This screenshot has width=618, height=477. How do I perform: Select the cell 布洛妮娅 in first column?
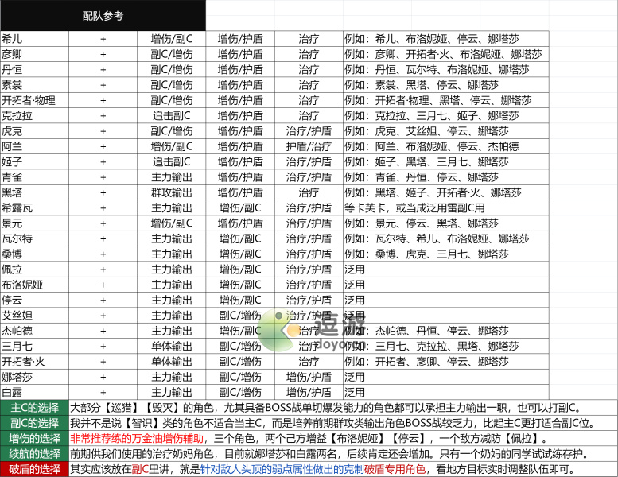point(35,285)
